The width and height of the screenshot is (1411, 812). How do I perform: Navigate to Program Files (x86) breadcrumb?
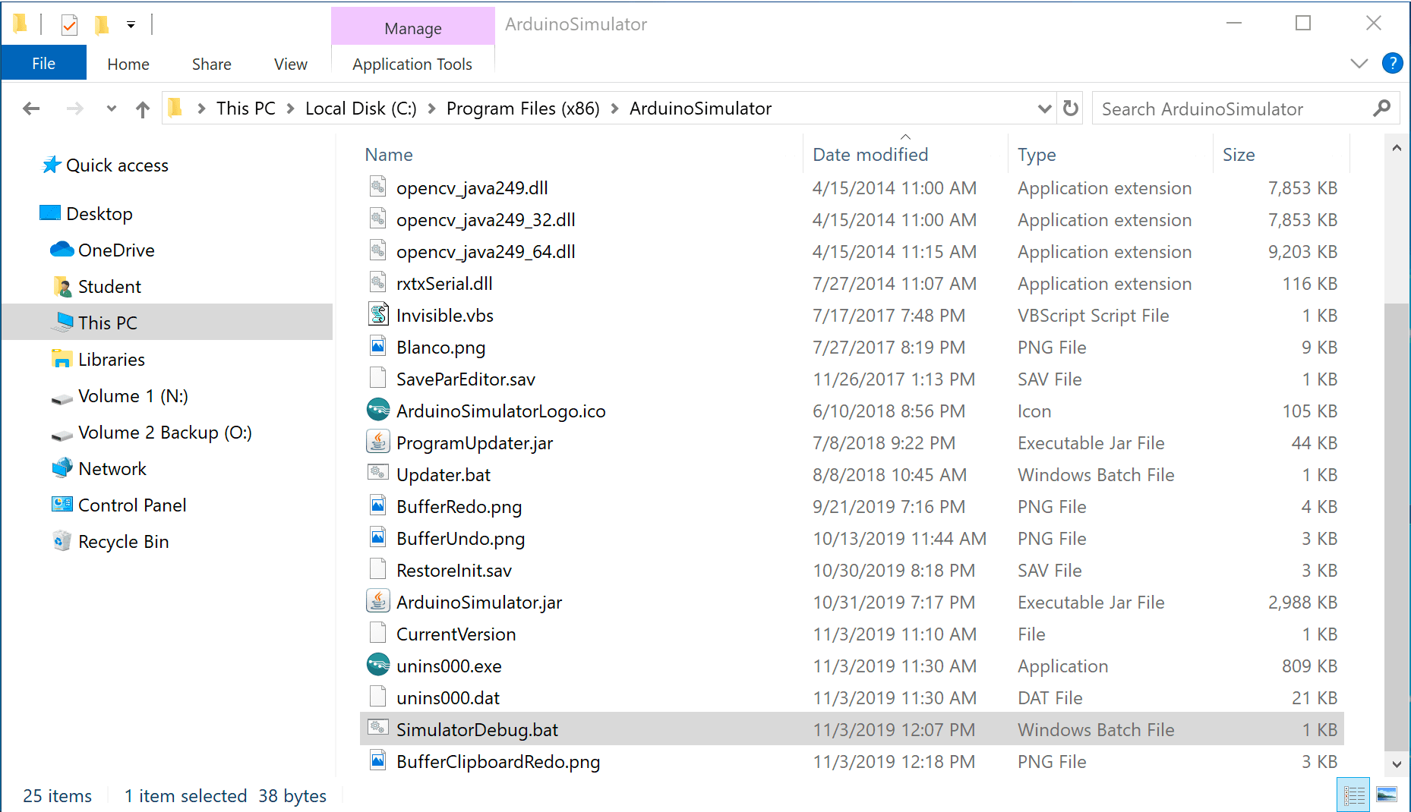pos(522,109)
